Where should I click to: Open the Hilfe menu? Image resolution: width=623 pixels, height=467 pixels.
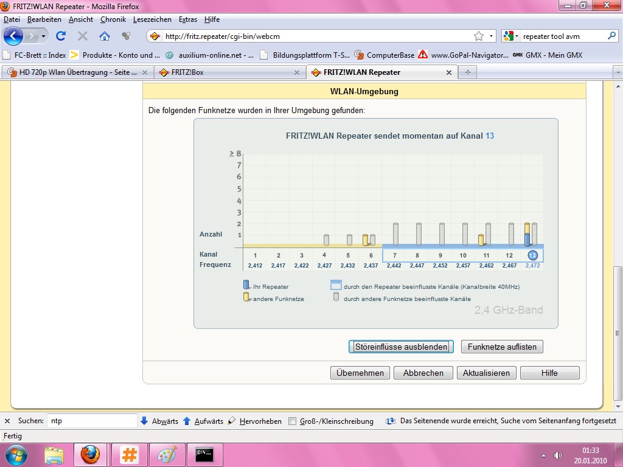click(x=212, y=19)
